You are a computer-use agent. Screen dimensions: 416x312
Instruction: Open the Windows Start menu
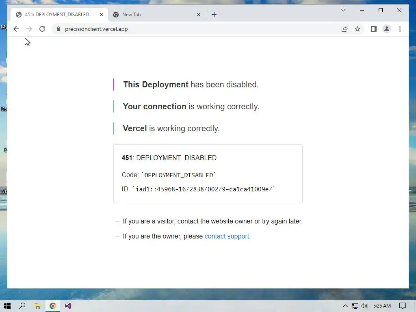pos(7,306)
